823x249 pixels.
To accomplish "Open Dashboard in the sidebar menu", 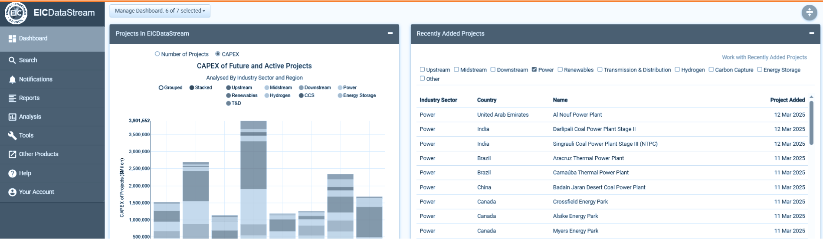I will click(52, 39).
